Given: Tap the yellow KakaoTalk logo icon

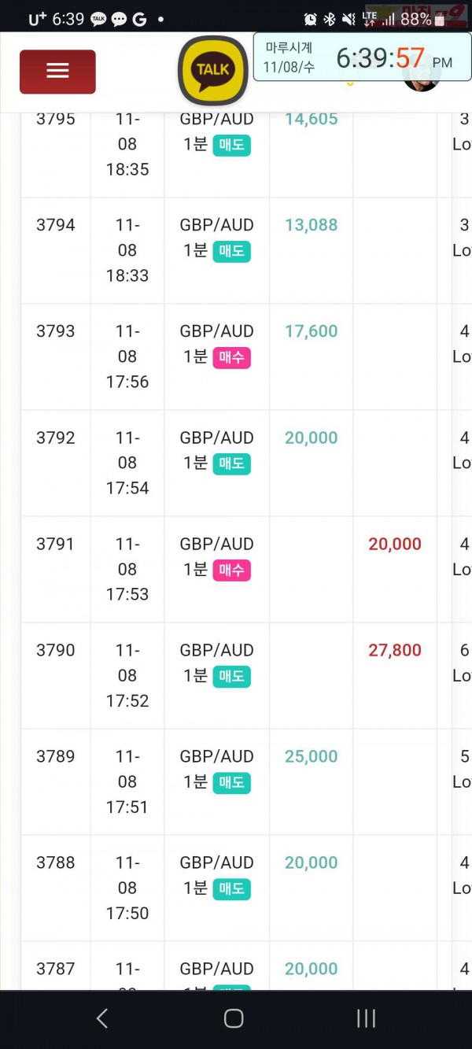Looking at the screenshot, I should [x=213, y=70].
